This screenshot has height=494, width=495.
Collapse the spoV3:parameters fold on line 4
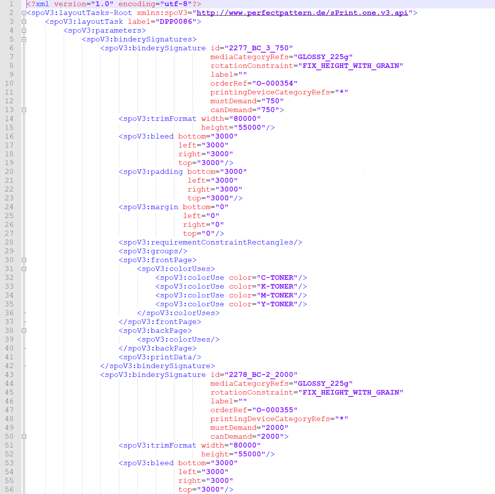(24, 30)
